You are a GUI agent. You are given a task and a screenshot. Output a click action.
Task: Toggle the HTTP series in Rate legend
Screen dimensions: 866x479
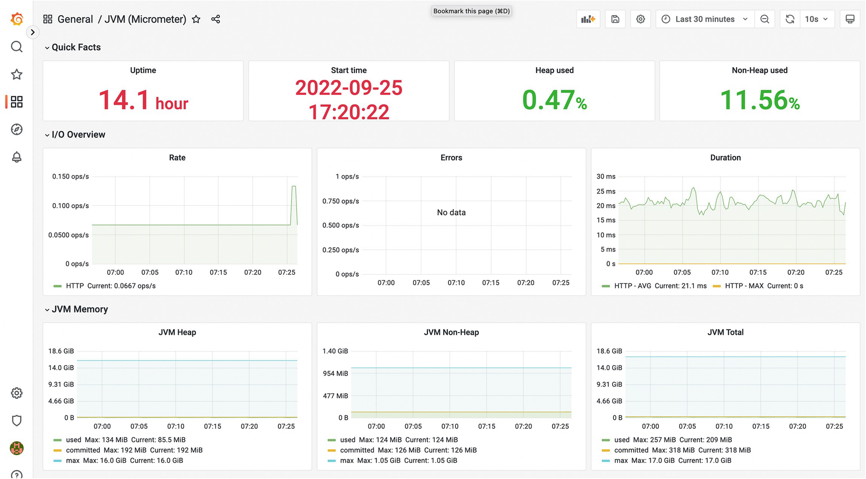[75, 286]
